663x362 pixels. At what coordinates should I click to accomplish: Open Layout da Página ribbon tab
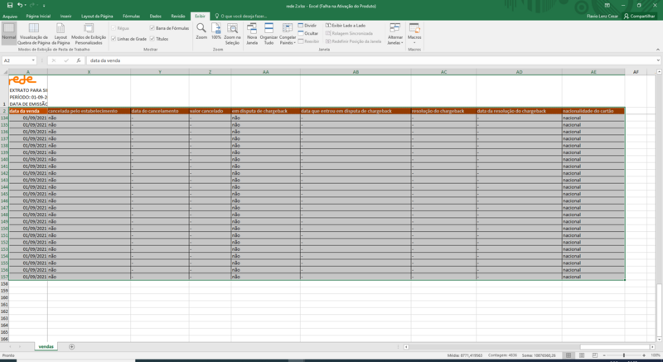pyautogui.click(x=97, y=16)
